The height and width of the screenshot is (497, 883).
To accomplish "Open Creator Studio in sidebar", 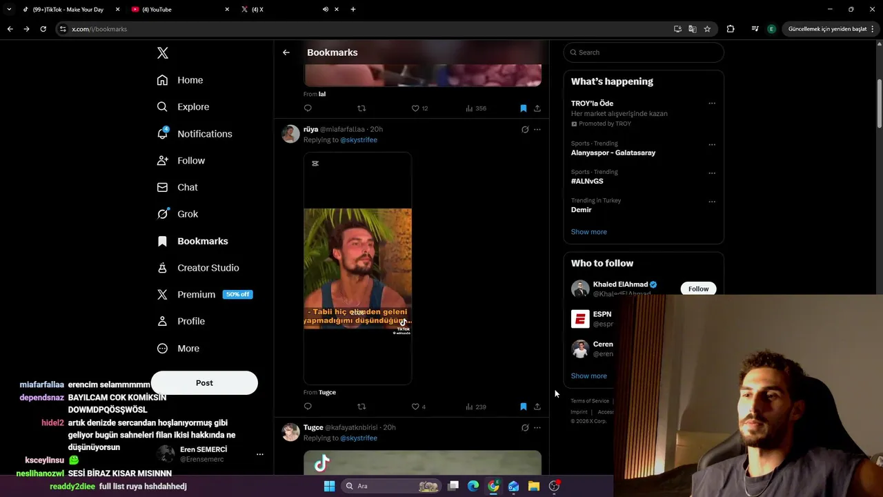I will pos(198,268).
